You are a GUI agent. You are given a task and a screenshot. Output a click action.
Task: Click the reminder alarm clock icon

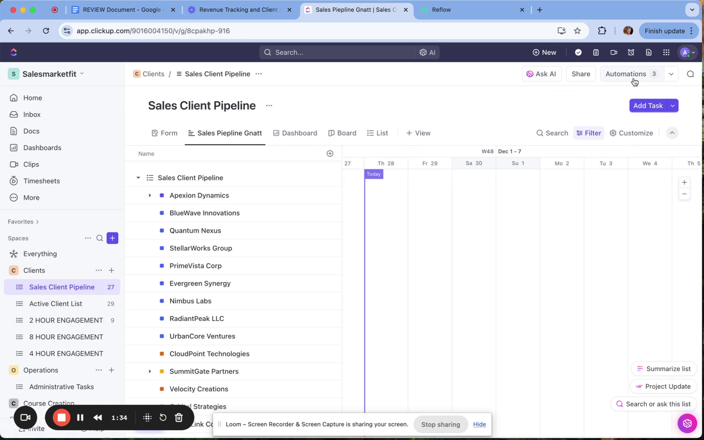pos(631,52)
